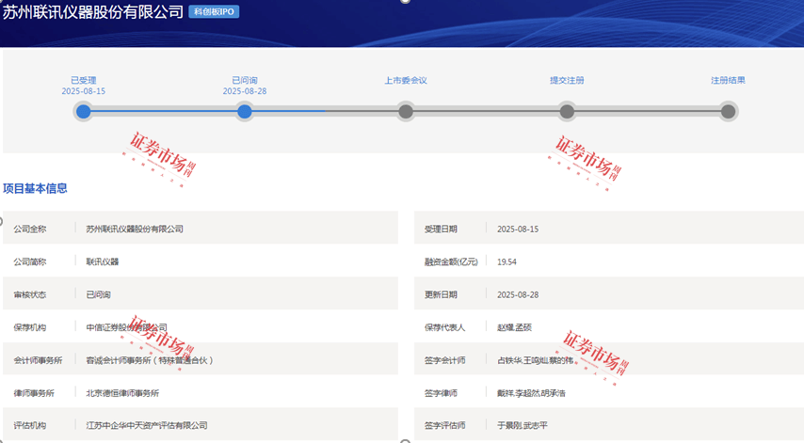Click law firm 北京德恒律师事务所

[122, 393]
